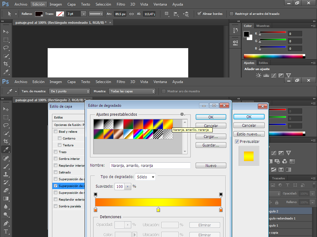This screenshot has height=237, width=317.
Task: Select the Move tool in upper window
Action: pos(6,32)
